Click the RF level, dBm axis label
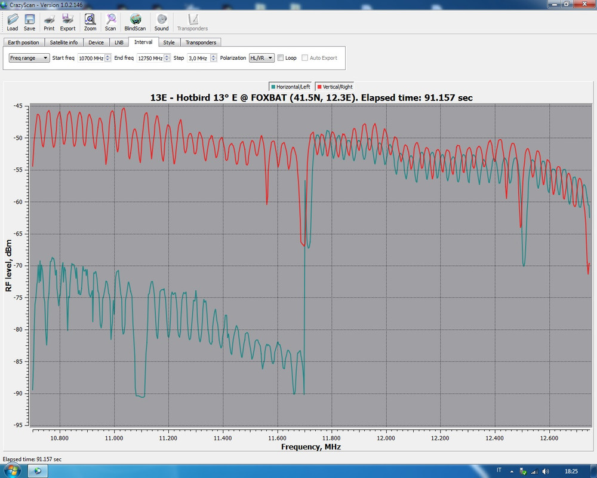 coord(8,266)
